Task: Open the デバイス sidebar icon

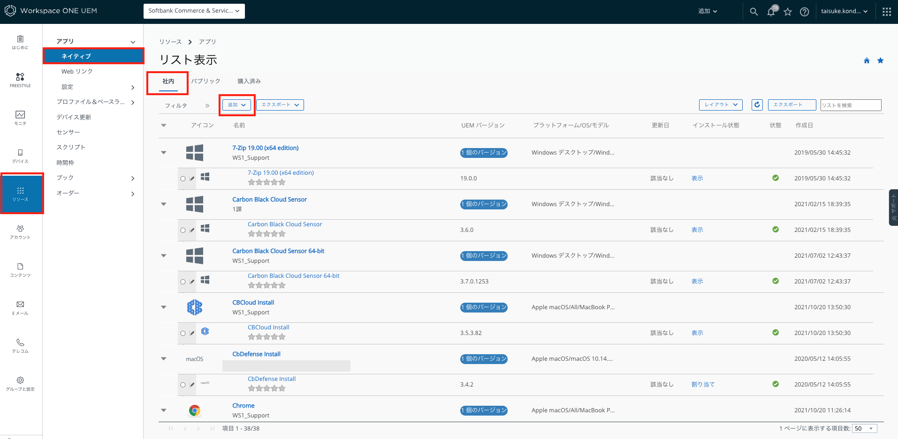Action: tap(20, 156)
